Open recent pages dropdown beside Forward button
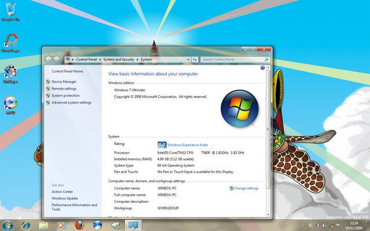 click(62, 59)
